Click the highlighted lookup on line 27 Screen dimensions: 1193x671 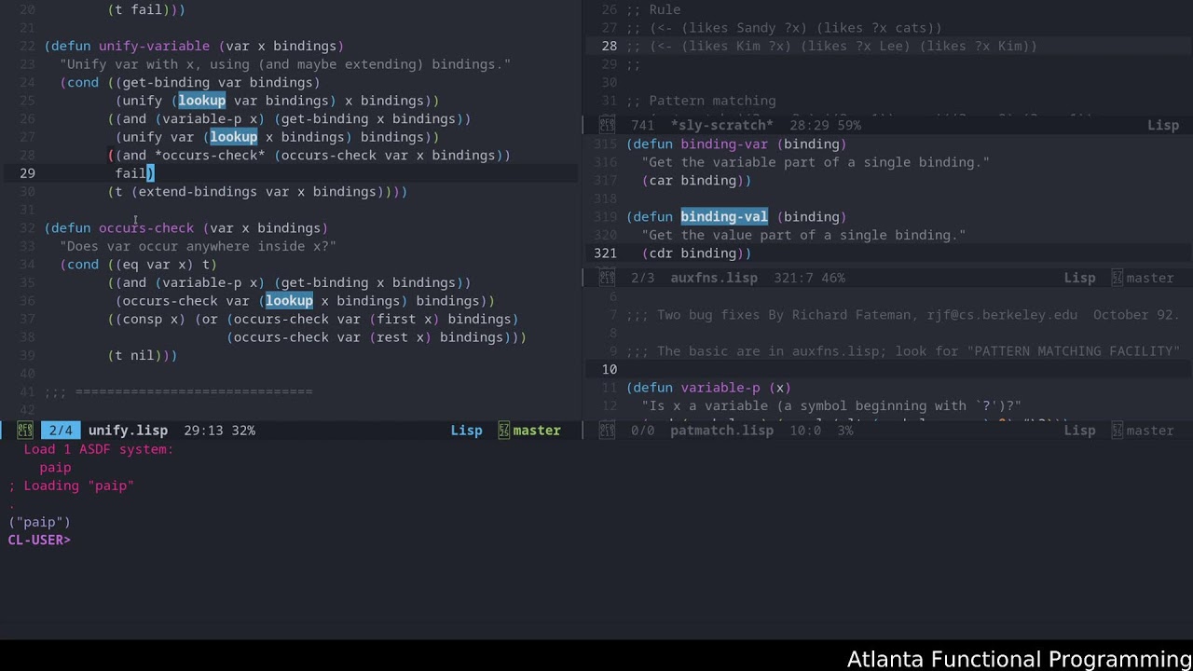tap(234, 137)
